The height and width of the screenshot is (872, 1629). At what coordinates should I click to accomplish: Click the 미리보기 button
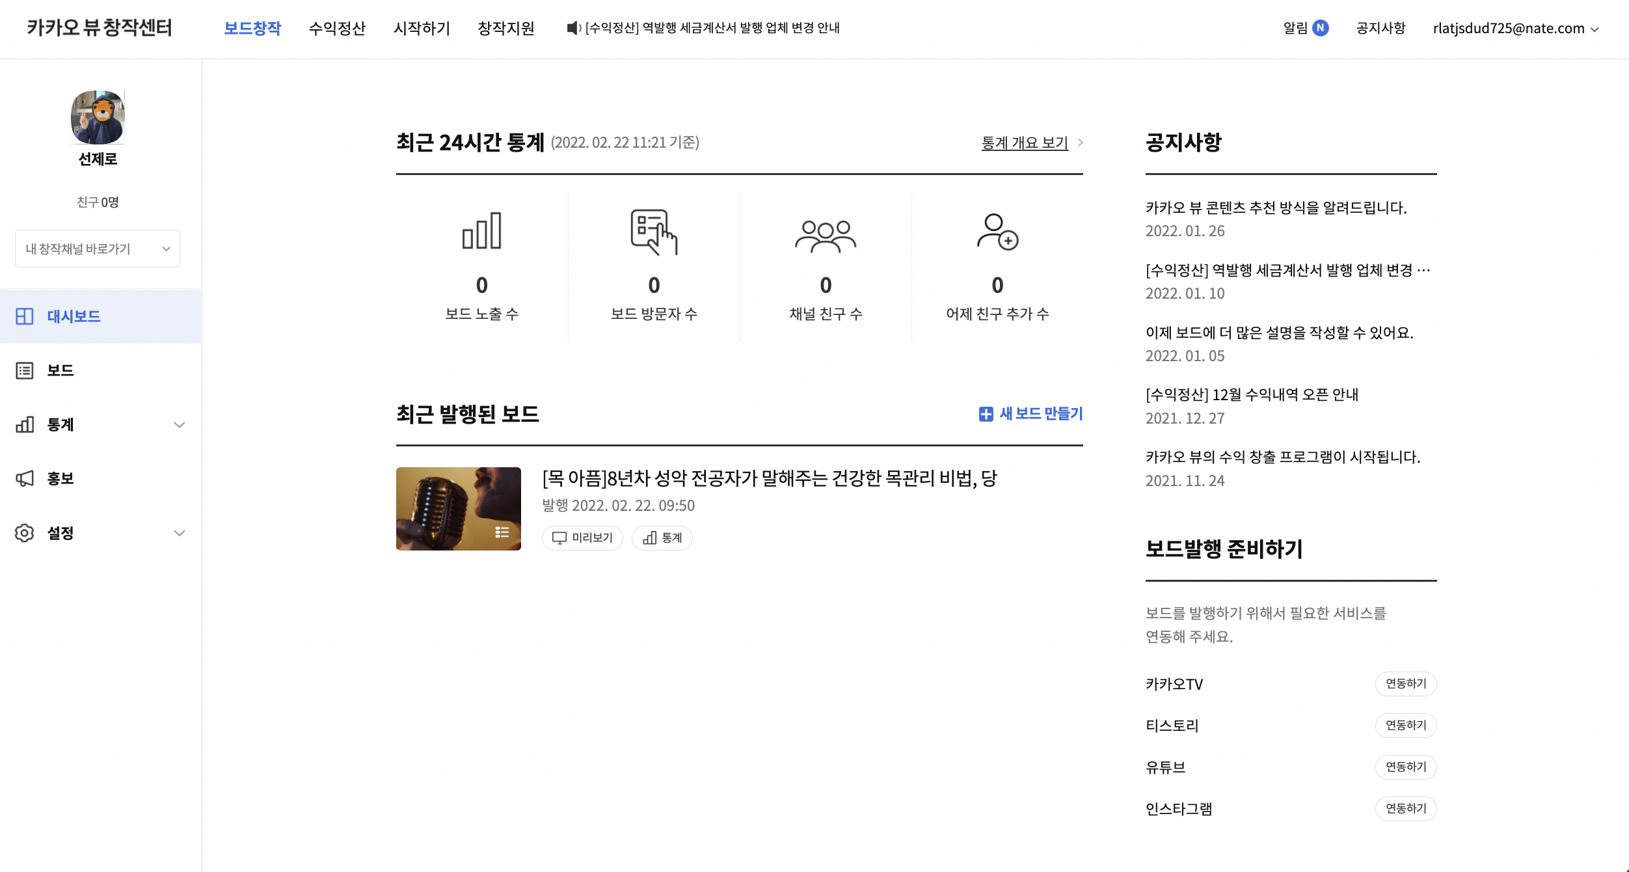[582, 538]
